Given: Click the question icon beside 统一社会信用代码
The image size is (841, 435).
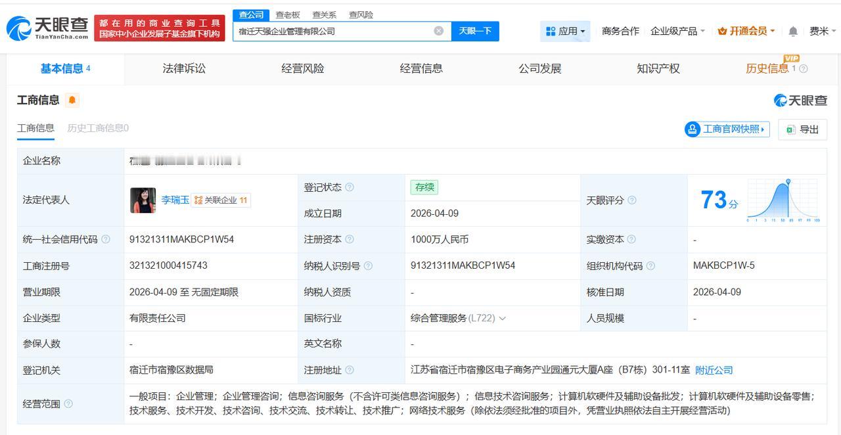Looking at the screenshot, I should 106,240.
